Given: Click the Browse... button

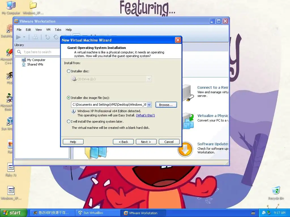Looking at the screenshot, I should (166, 105).
